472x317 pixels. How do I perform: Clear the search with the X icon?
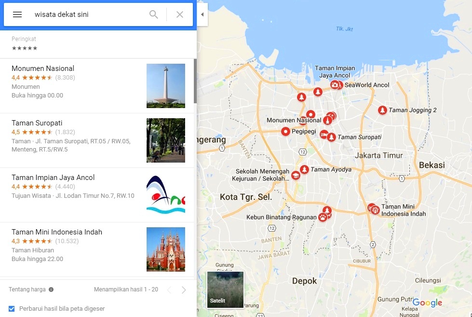180,14
